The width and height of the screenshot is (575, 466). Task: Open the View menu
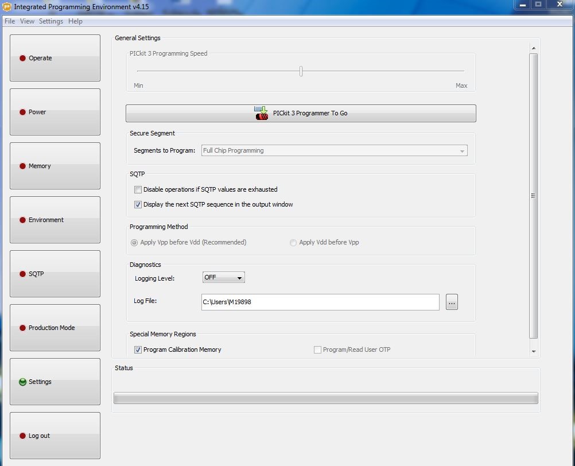pyautogui.click(x=27, y=21)
